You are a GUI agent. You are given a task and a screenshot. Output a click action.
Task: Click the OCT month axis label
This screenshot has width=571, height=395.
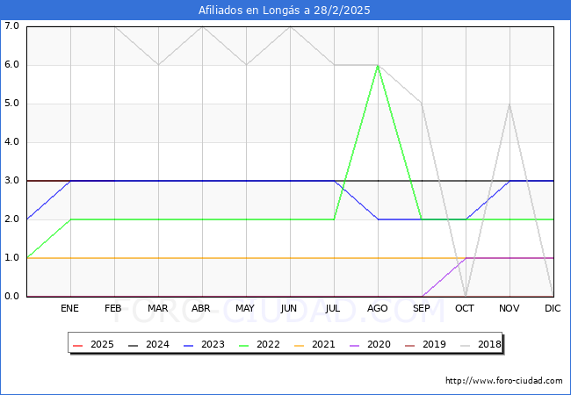[465, 308]
